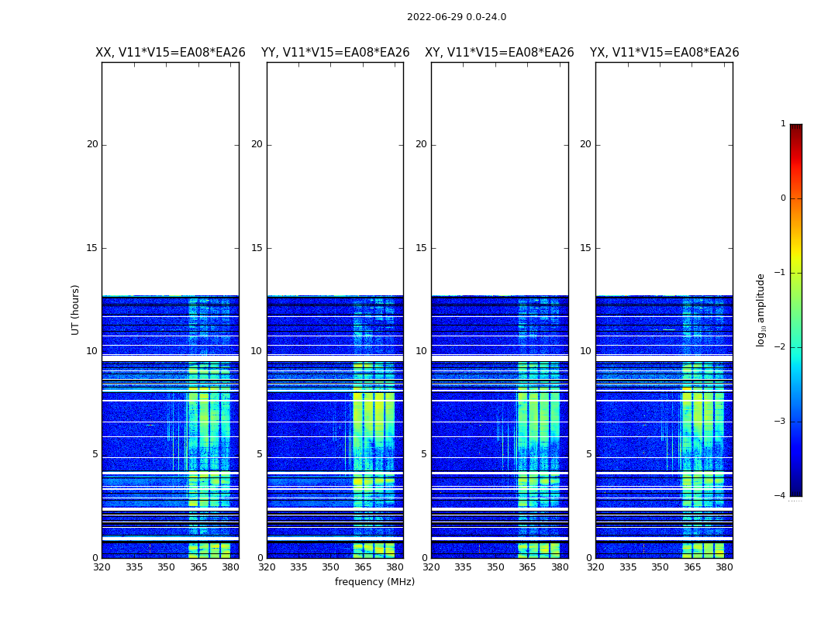Click the UT (hours) axis label
This screenshot has height=620, width=814.
[76, 309]
